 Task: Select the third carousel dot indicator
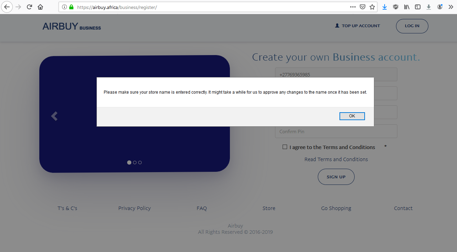click(140, 162)
